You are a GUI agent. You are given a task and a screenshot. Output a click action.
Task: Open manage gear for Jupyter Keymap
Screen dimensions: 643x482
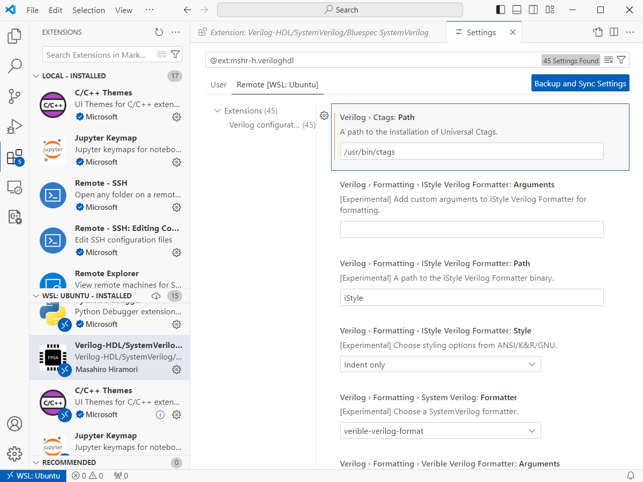click(x=177, y=162)
